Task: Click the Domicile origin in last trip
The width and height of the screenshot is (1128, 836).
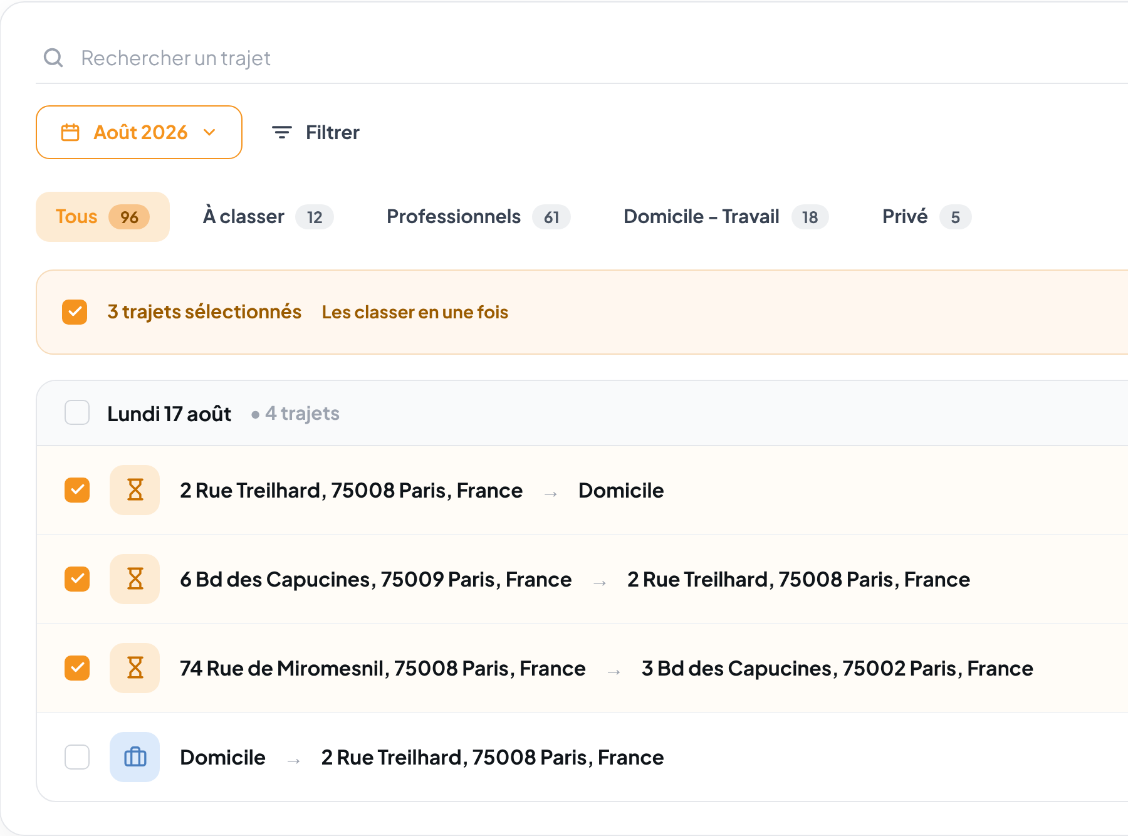Action: point(222,757)
